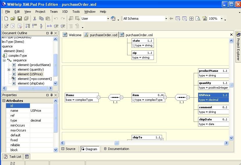The width and height of the screenshot is (241, 165).
Task: Pin the Document Outline panel
Action: click(51, 33)
